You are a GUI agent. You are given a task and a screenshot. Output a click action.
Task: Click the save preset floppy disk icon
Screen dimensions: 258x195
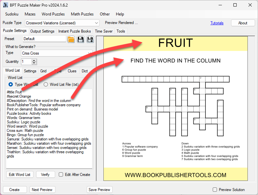pyautogui.click(x=80, y=39)
